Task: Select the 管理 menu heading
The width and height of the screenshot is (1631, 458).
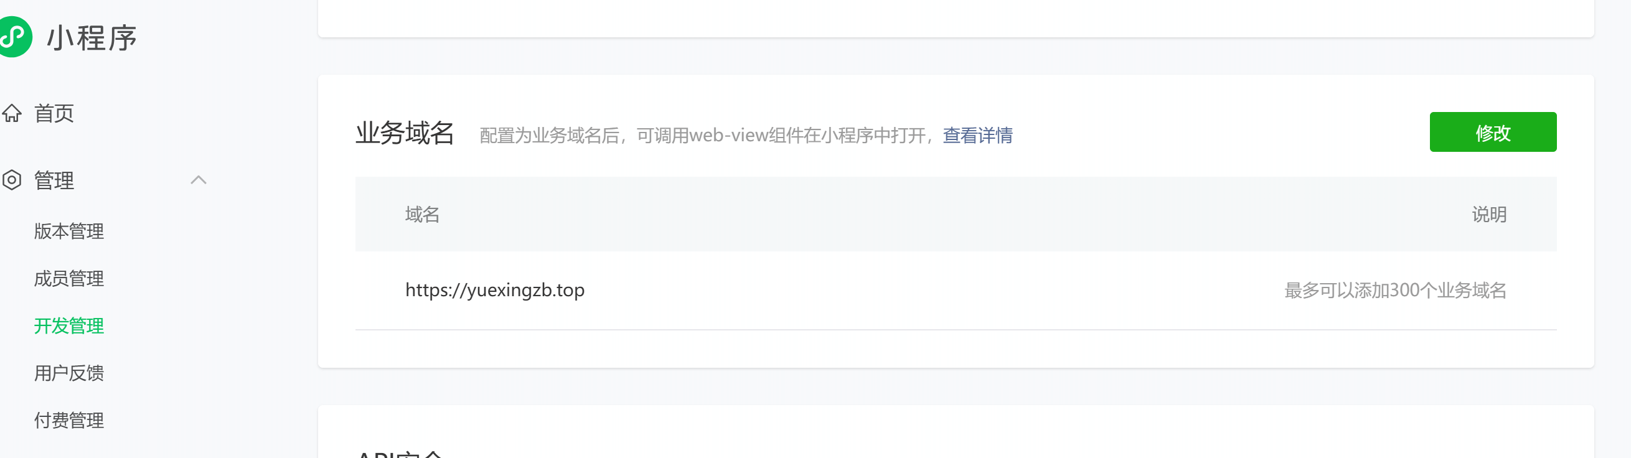Action: (54, 180)
